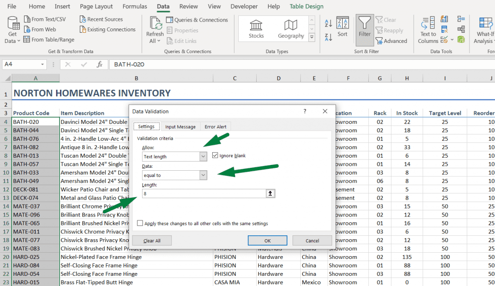
Task: Open the Stocks data type
Action: tap(256, 28)
